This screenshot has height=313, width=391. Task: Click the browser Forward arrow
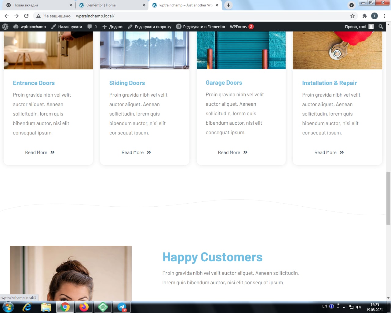pyautogui.click(x=16, y=16)
